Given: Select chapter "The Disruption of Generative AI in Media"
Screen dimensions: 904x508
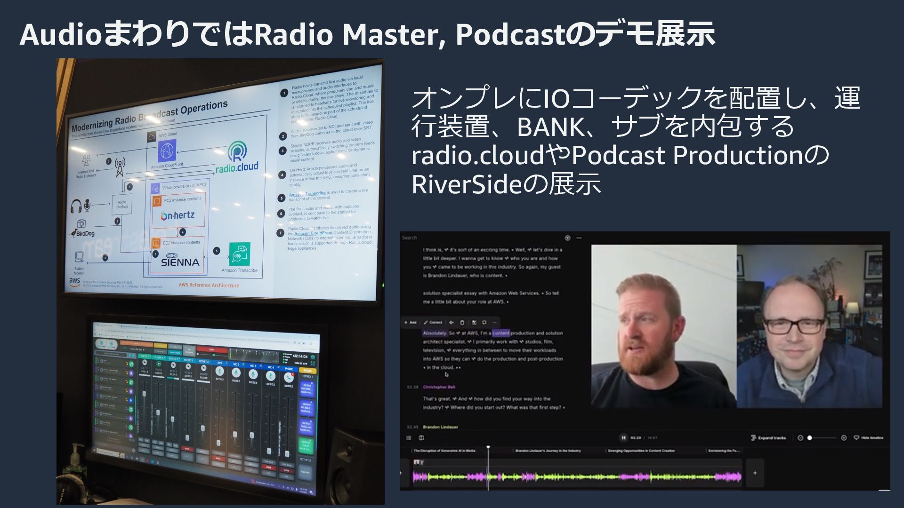Looking at the screenshot, I should click(444, 451).
